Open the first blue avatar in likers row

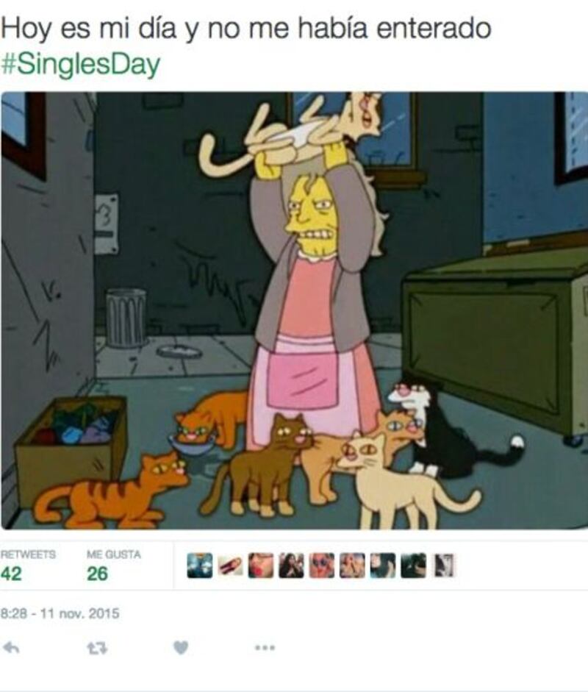coord(199,566)
